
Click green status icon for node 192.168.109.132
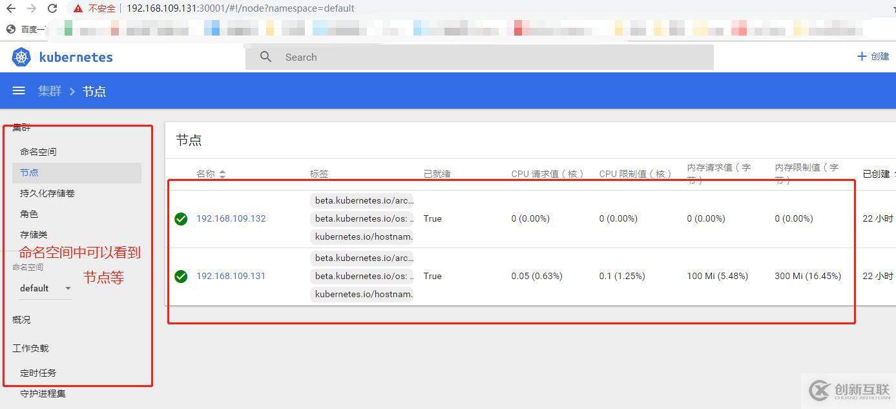point(181,219)
